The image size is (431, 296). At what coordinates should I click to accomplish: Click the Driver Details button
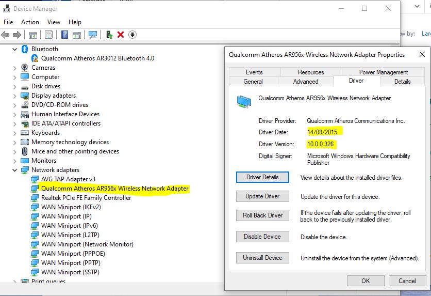262,177
